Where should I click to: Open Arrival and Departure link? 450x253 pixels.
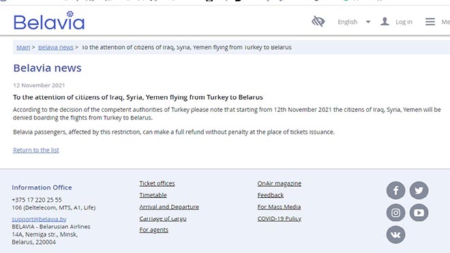click(169, 207)
